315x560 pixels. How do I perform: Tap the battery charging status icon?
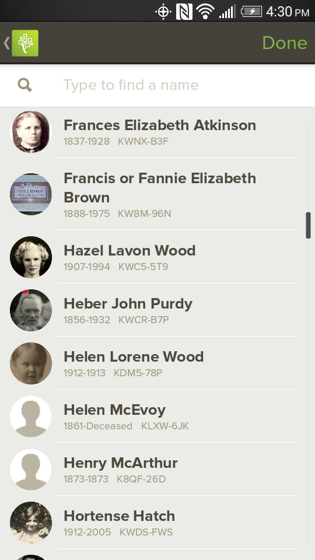251,12
